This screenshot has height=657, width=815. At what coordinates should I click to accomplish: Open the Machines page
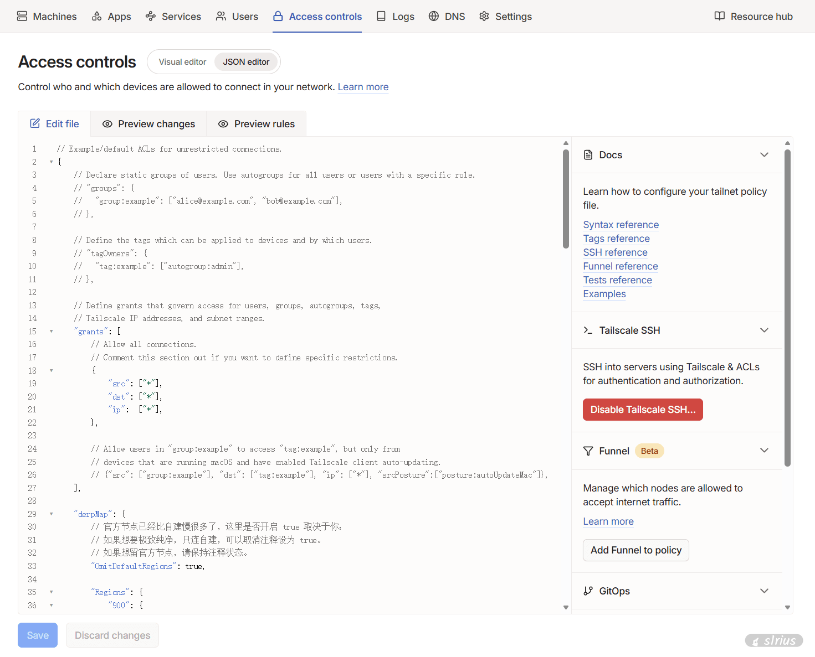[x=47, y=17]
